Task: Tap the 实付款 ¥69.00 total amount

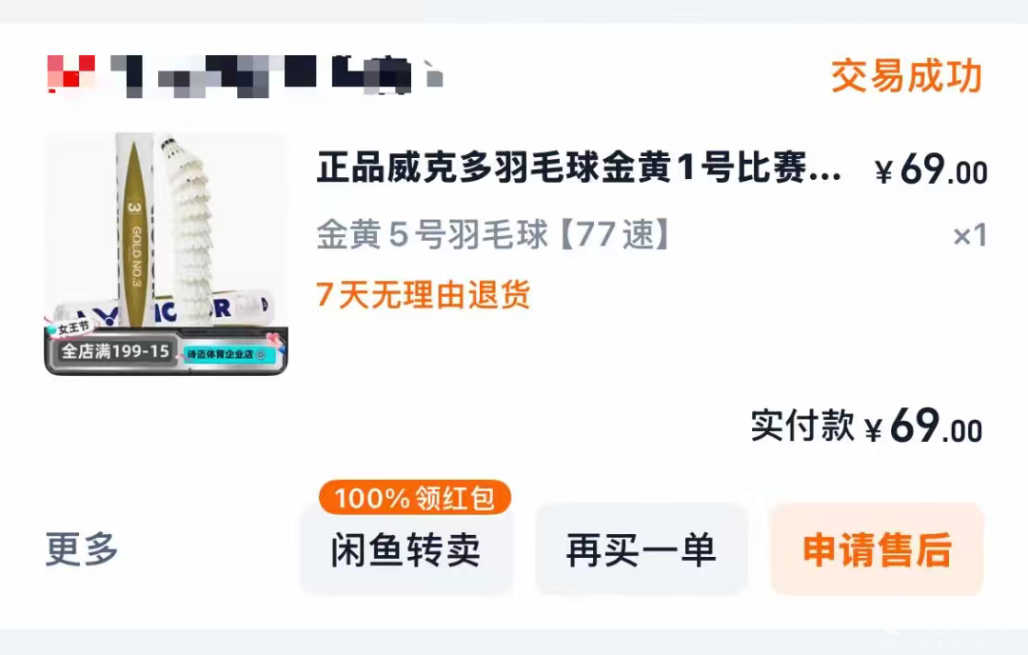Action: coord(866,427)
